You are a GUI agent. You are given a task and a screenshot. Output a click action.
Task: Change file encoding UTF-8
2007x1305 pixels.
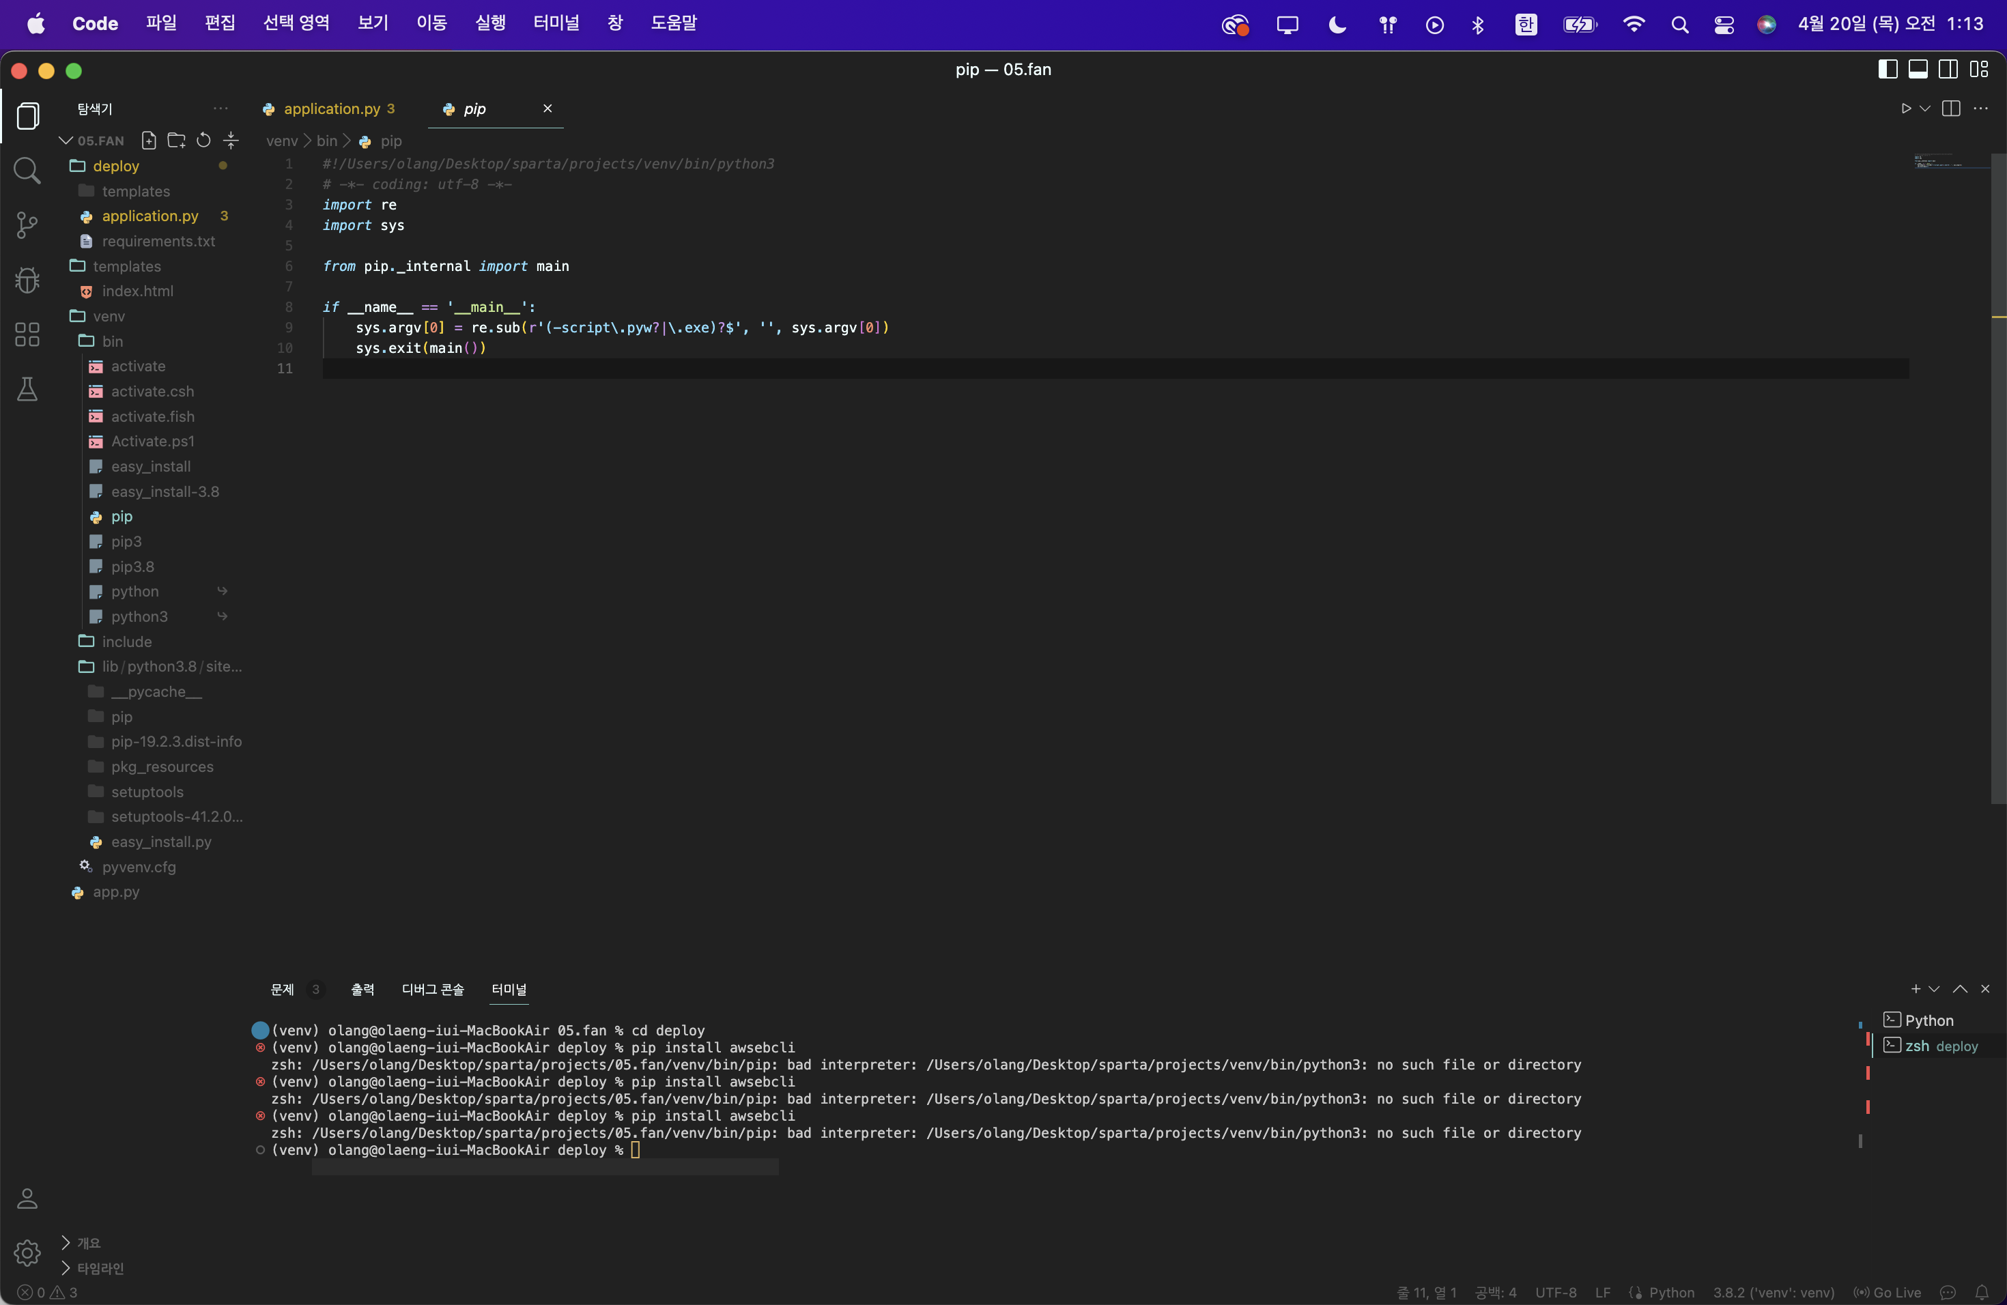[x=1556, y=1292]
